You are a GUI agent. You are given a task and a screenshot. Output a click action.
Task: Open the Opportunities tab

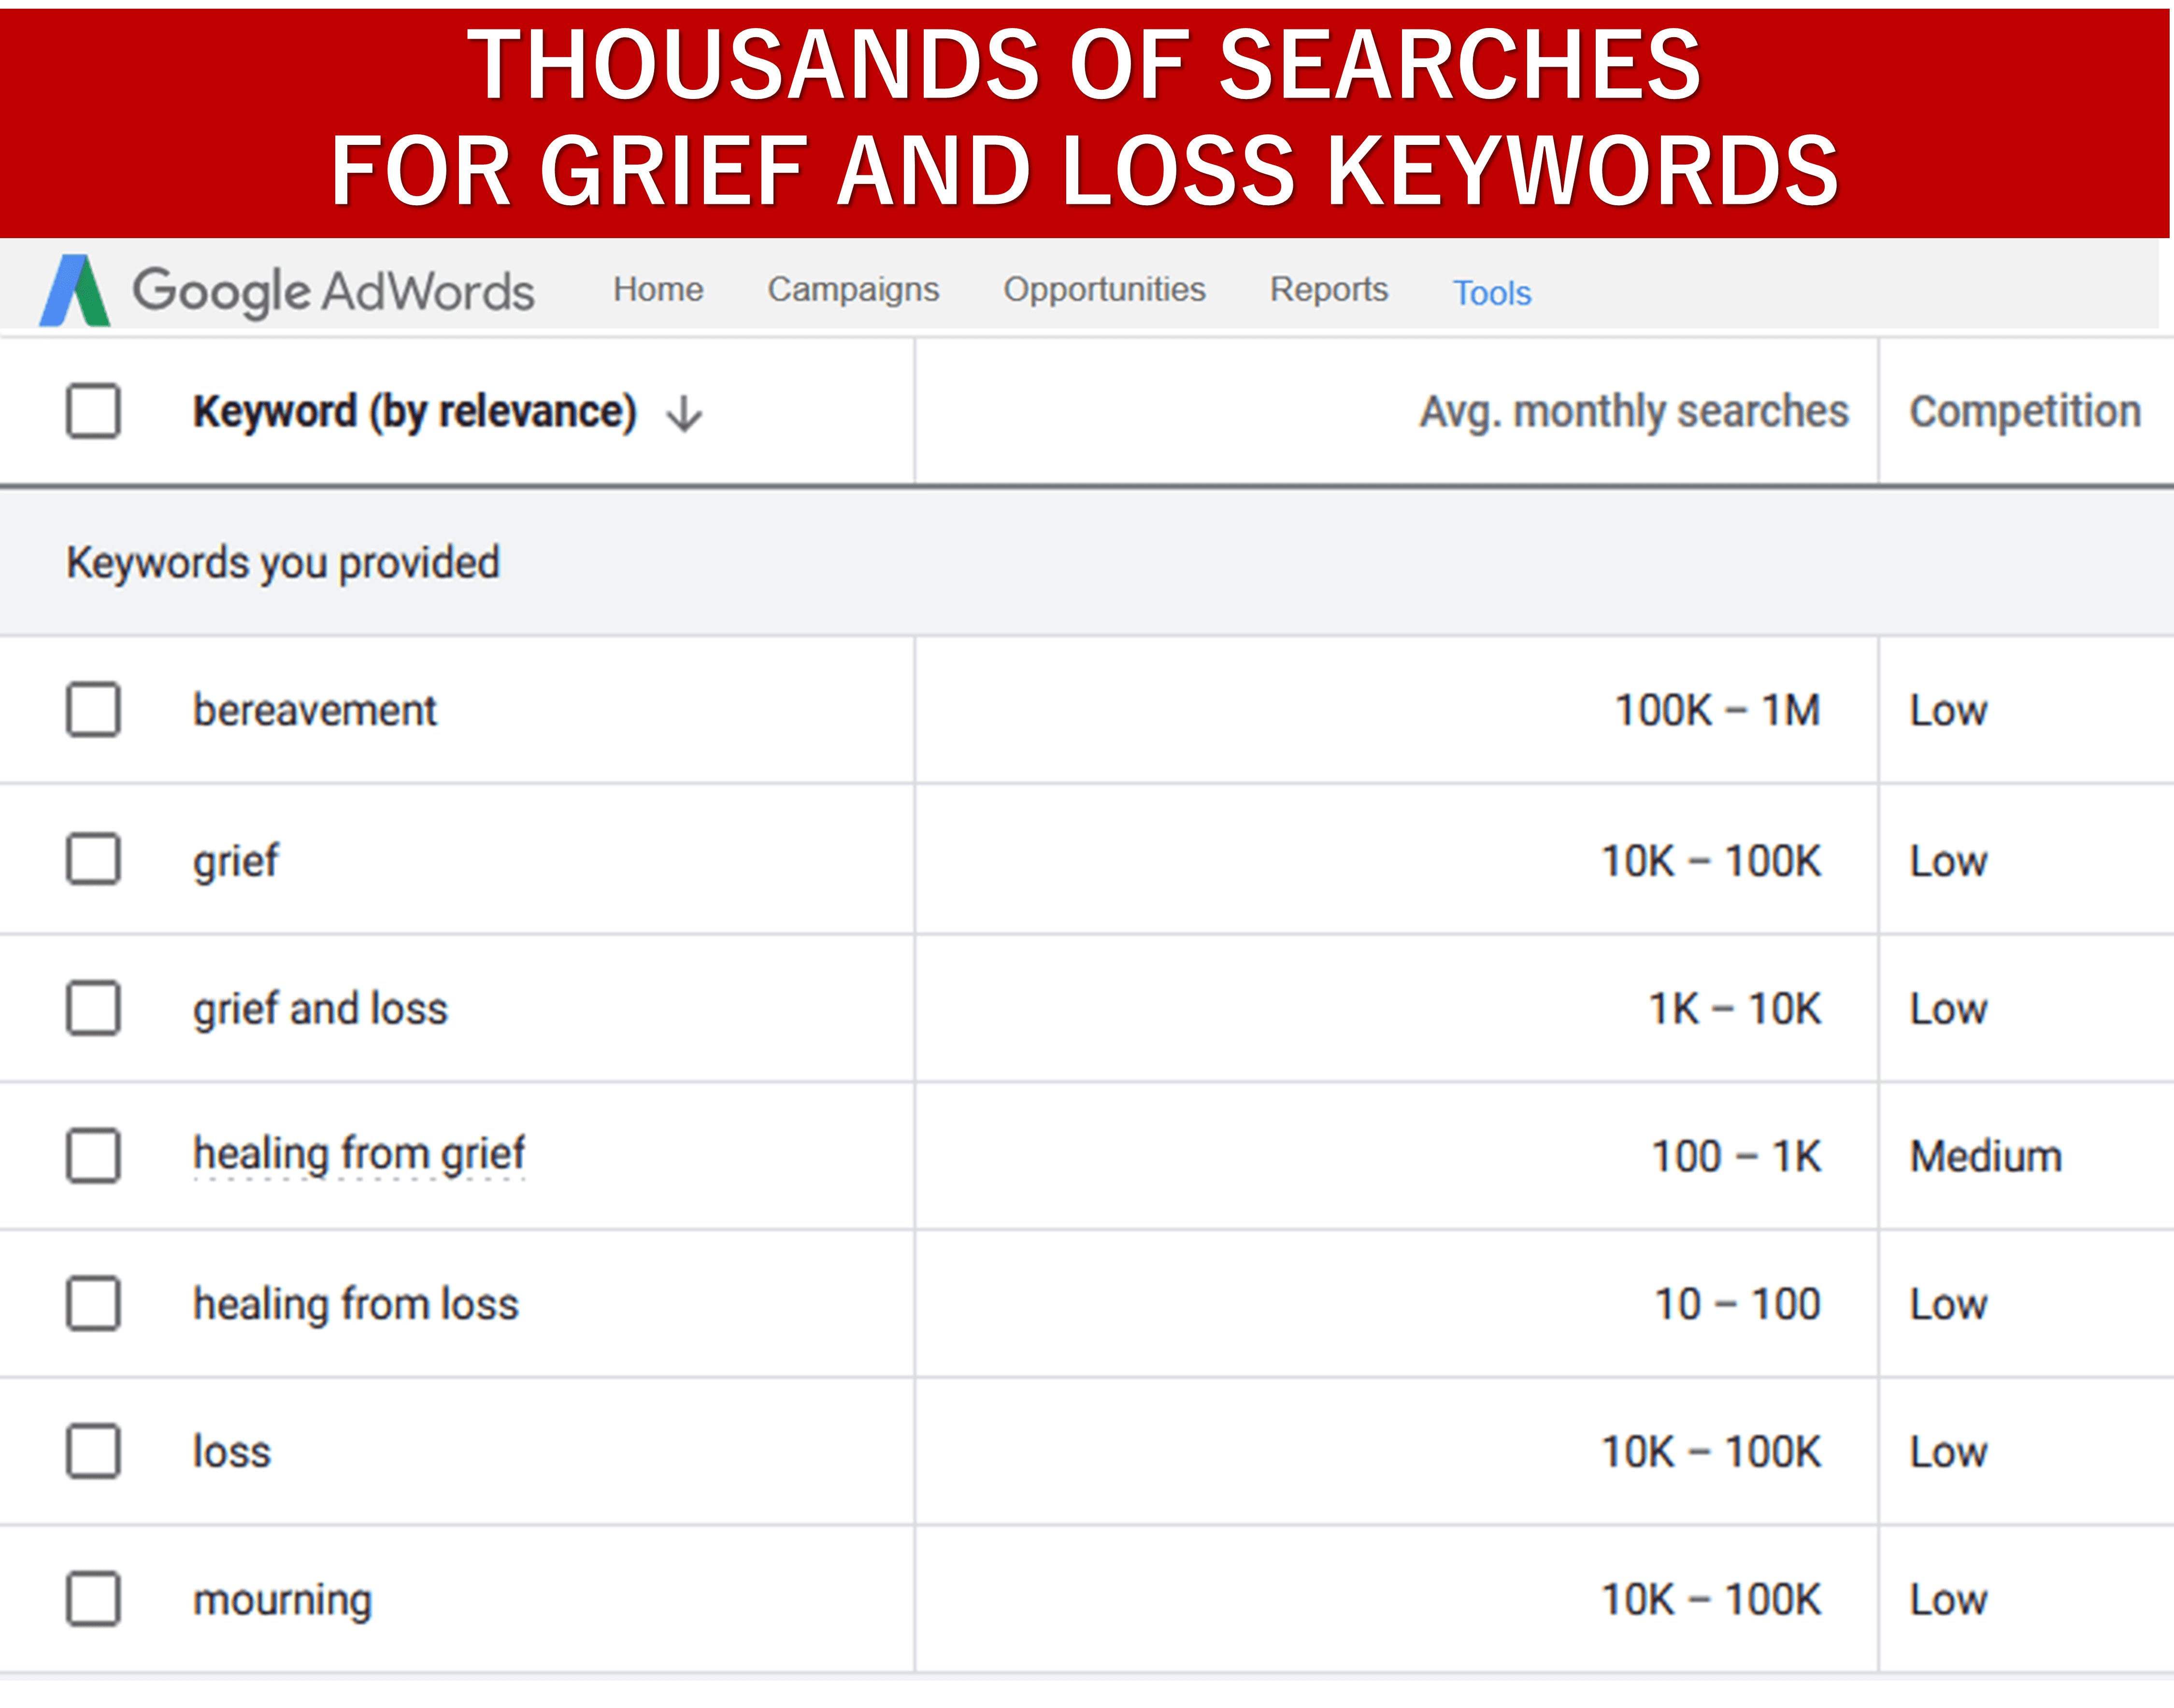coord(1104,290)
